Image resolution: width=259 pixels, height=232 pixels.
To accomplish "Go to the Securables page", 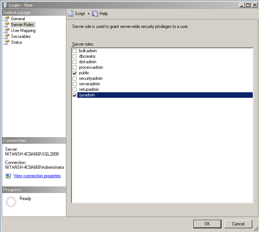I will pyautogui.click(x=21, y=36).
